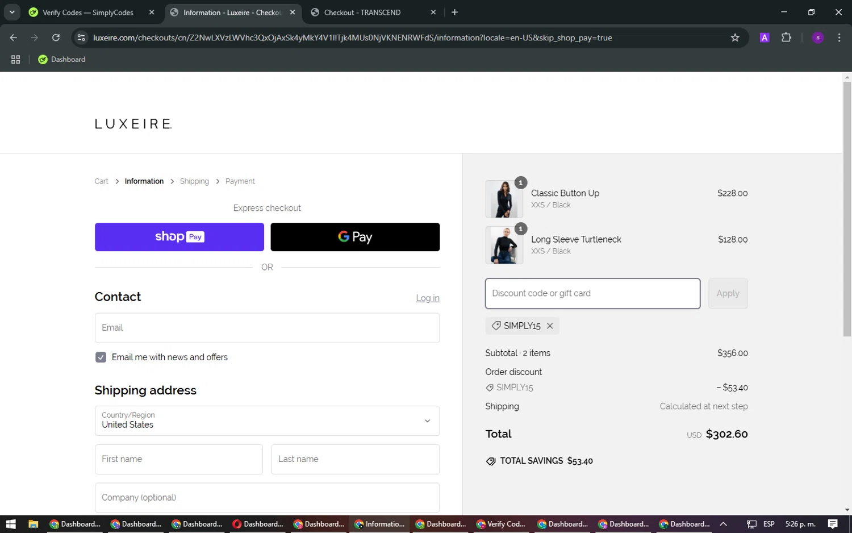Switch to the Informatio... taskbar window
Viewport: 852px width, 533px height.
click(379, 524)
